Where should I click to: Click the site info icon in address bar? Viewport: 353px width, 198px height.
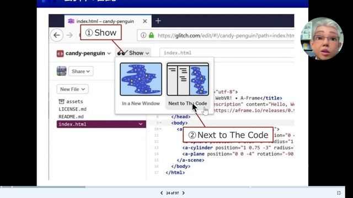(x=143, y=35)
